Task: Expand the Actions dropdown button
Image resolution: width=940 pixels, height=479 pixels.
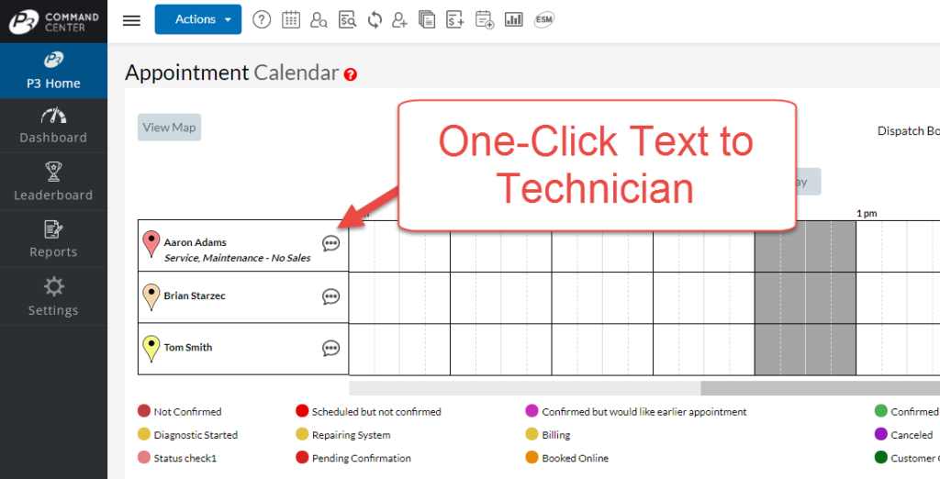Action: tap(198, 19)
